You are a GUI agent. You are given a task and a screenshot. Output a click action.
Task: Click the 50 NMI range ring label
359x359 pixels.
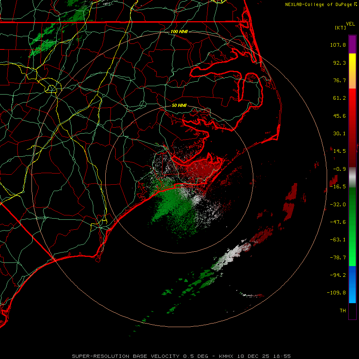pyautogui.click(x=179, y=105)
